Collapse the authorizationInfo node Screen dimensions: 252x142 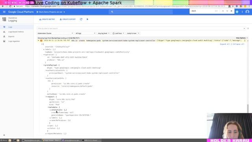[x=46, y=78]
